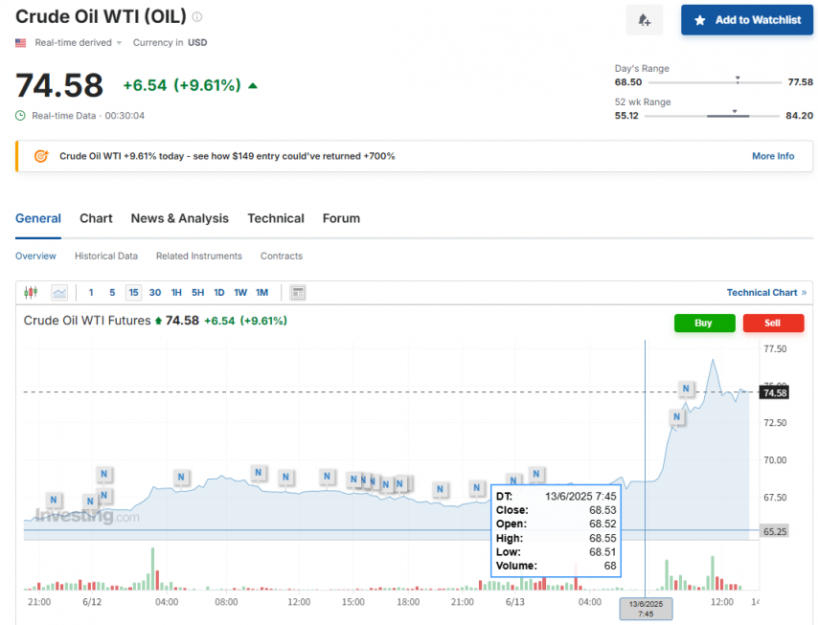818x625 pixels.
Task: Click the Day's Range slider marker
Action: [738, 79]
